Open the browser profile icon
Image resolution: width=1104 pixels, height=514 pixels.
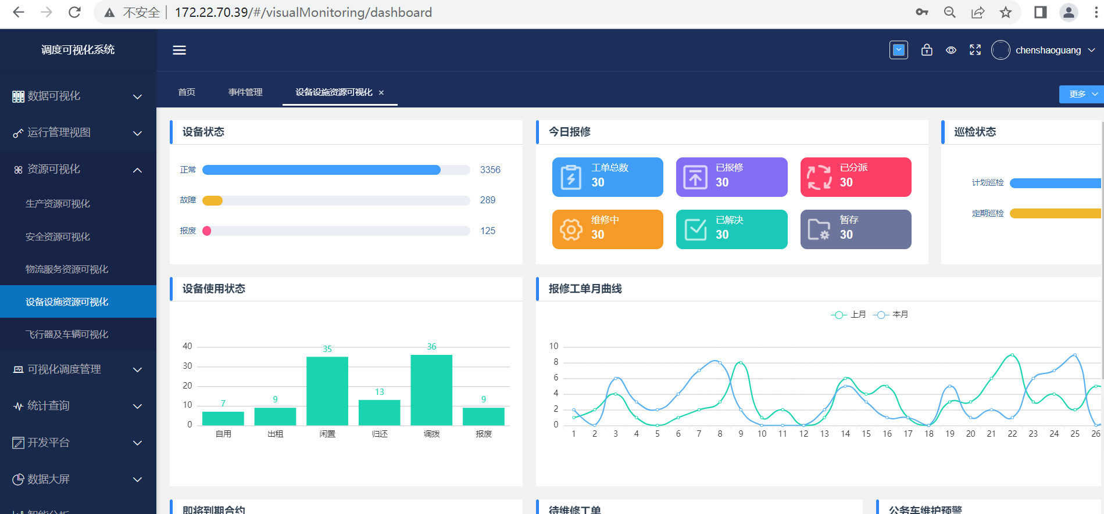click(1069, 12)
